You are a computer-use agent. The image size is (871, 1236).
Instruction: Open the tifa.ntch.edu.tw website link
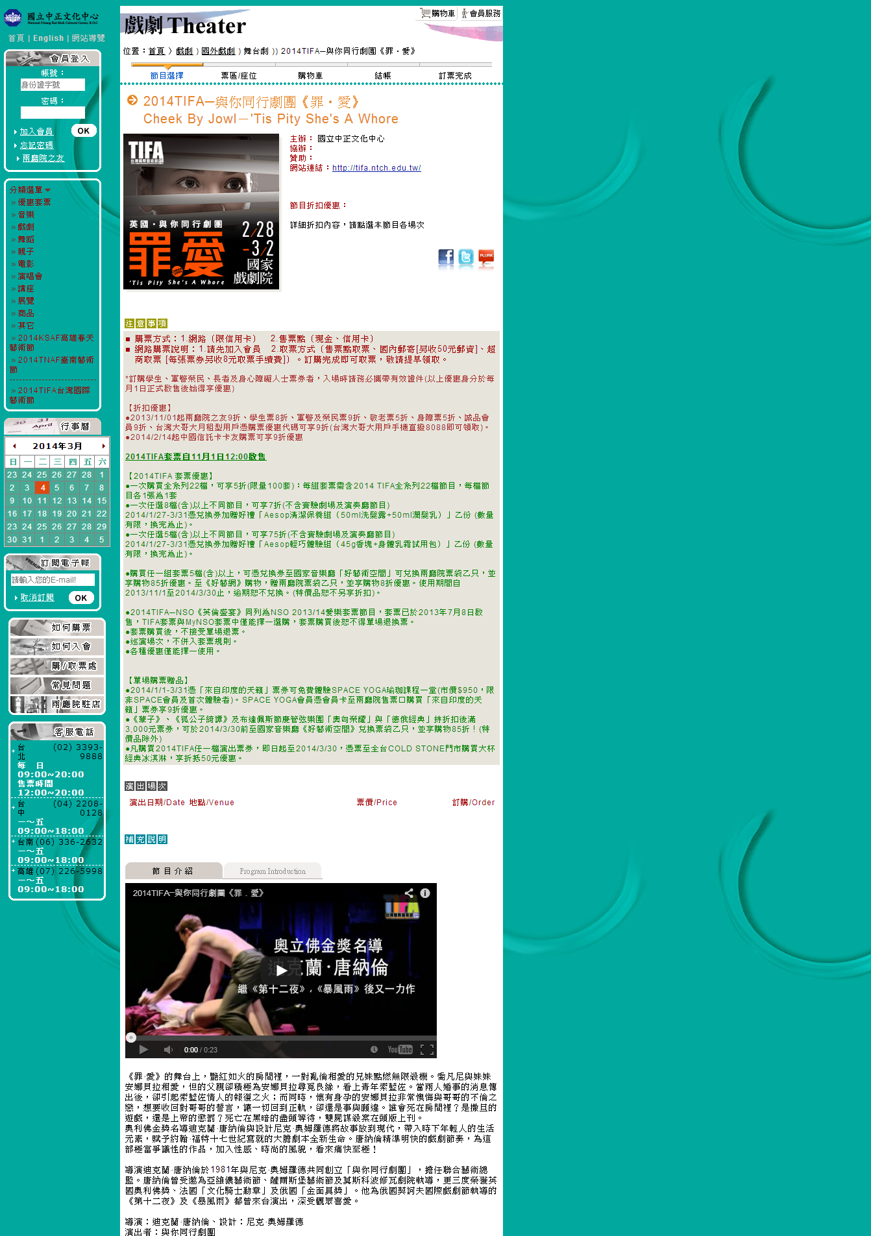[x=376, y=168]
